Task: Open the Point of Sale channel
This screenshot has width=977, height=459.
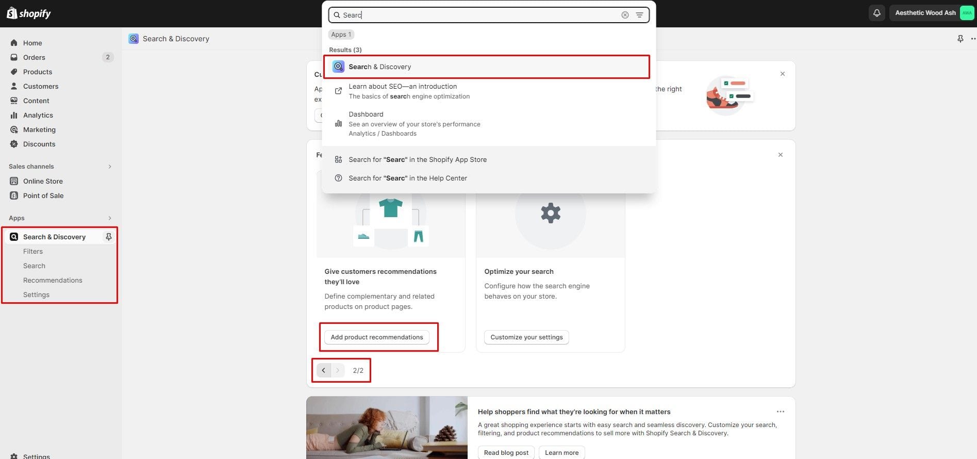Action: [x=43, y=195]
